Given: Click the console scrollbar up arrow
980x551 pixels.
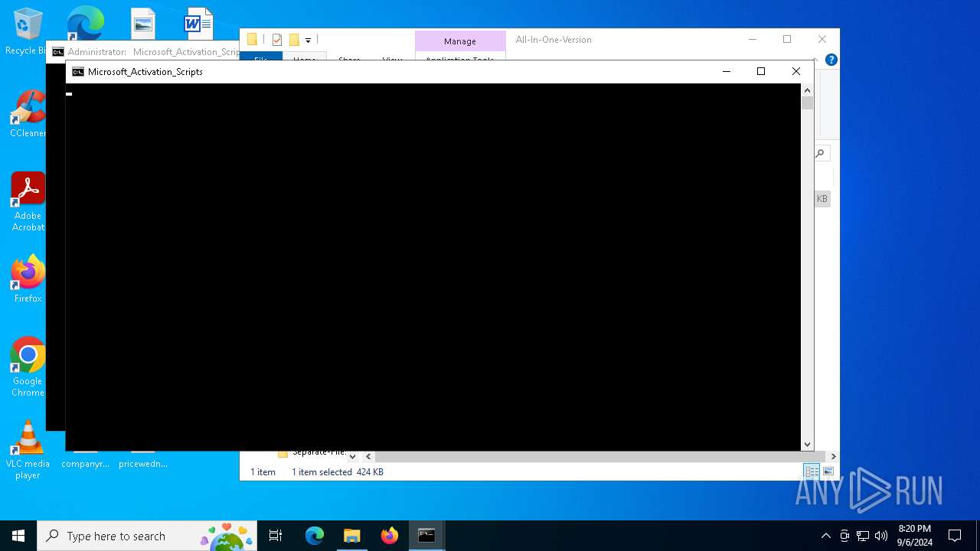Looking at the screenshot, I should tap(807, 90).
